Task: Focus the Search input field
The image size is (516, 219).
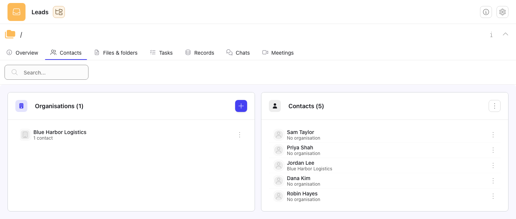Action: pyautogui.click(x=46, y=72)
